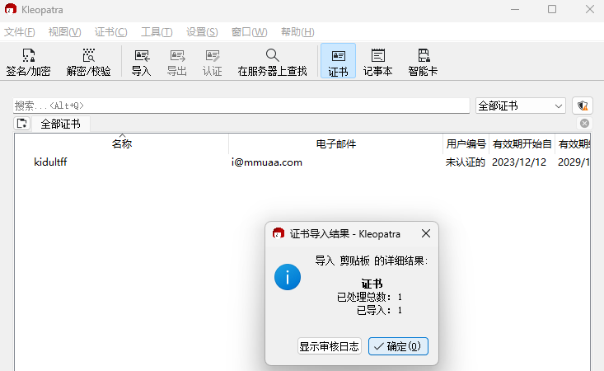Image resolution: width=604 pixels, height=371 pixels.
Task: Click the Import (导入) toolbar button
Action: tap(142, 62)
